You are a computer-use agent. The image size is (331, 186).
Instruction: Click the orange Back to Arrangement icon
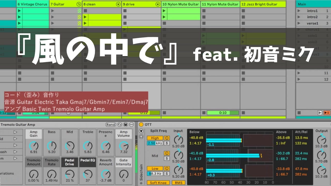click(x=327, y=113)
